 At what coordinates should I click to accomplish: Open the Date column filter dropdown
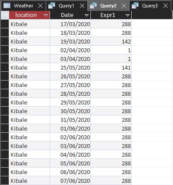click(x=86, y=15)
